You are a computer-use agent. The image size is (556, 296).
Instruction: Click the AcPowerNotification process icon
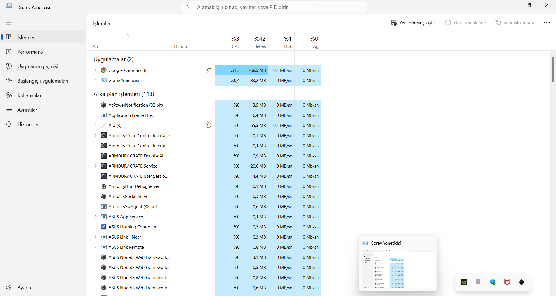(103, 105)
